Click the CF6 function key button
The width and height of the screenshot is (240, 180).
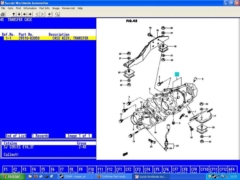167,169
